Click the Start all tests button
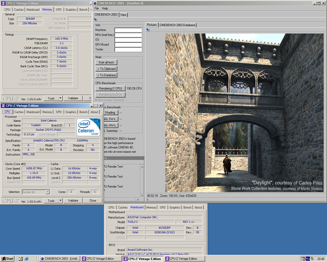 point(106,62)
